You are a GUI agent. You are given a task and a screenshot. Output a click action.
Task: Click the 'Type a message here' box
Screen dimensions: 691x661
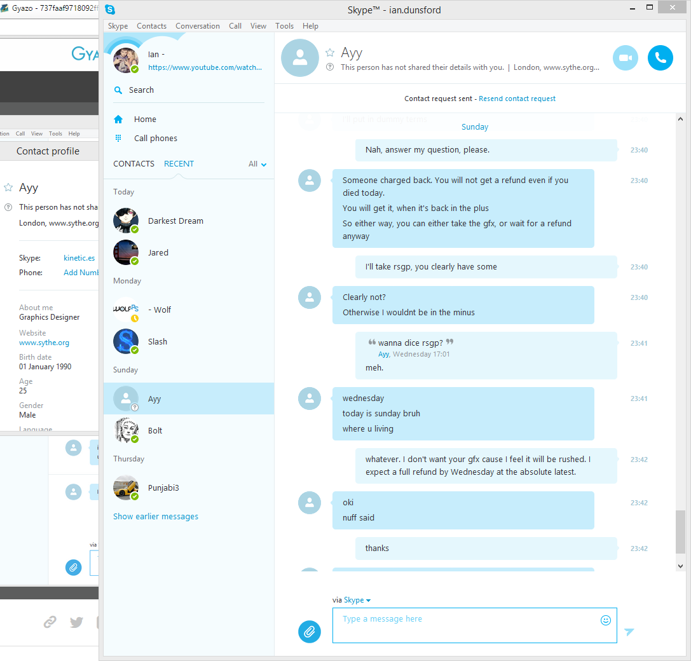tap(475, 625)
